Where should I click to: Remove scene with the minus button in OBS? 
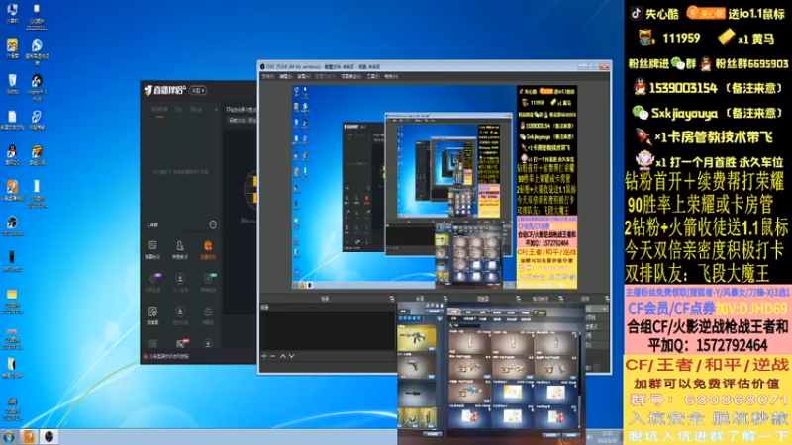pos(273,356)
